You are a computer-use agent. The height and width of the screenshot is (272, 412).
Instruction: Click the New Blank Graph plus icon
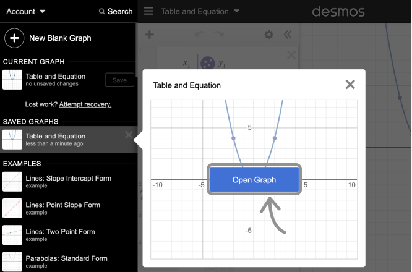tap(14, 38)
